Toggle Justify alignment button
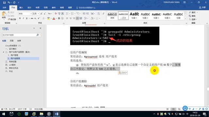Viewport: 209px width, 117px height. (77, 18)
